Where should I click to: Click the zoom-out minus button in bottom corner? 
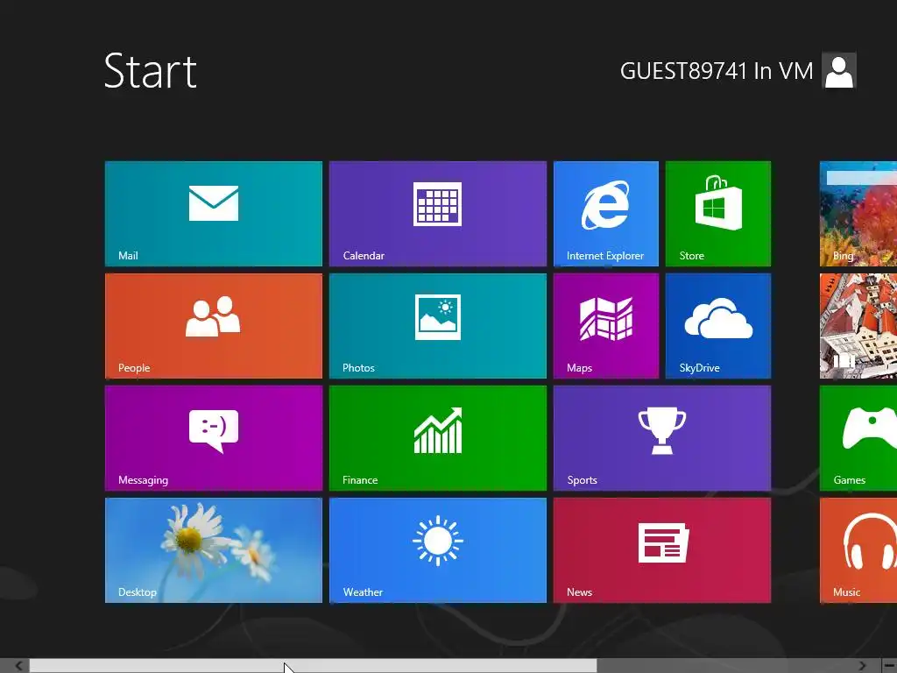890,666
